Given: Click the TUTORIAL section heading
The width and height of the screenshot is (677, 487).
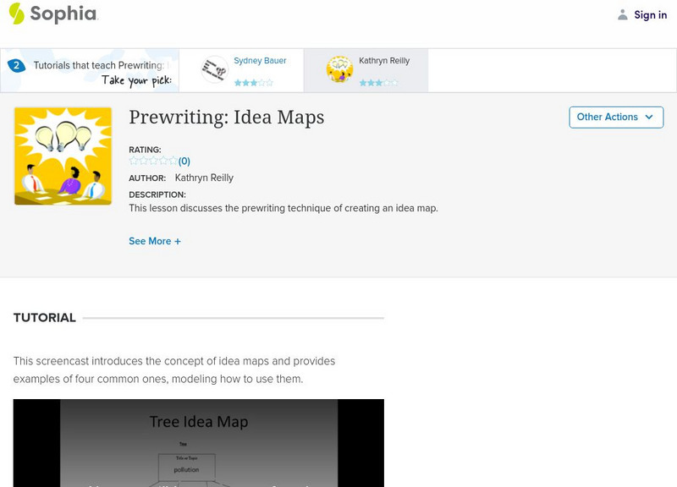Looking at the screenshot, I should click(45, 318).
